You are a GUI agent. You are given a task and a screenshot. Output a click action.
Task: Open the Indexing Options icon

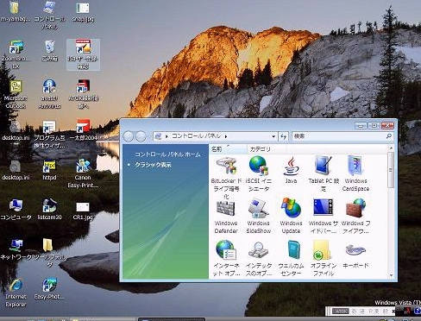click(x=259, y=250)
